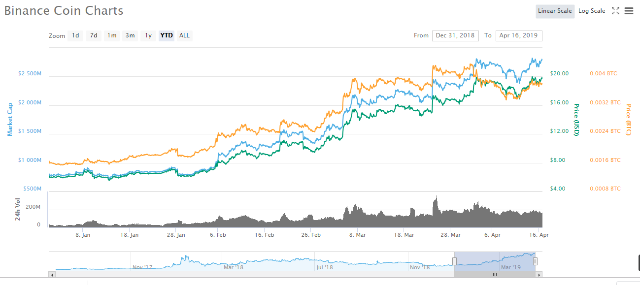This screenshot has height=285, width=640.
Task: Click the $2 500M market cap label
Action: 30,73
